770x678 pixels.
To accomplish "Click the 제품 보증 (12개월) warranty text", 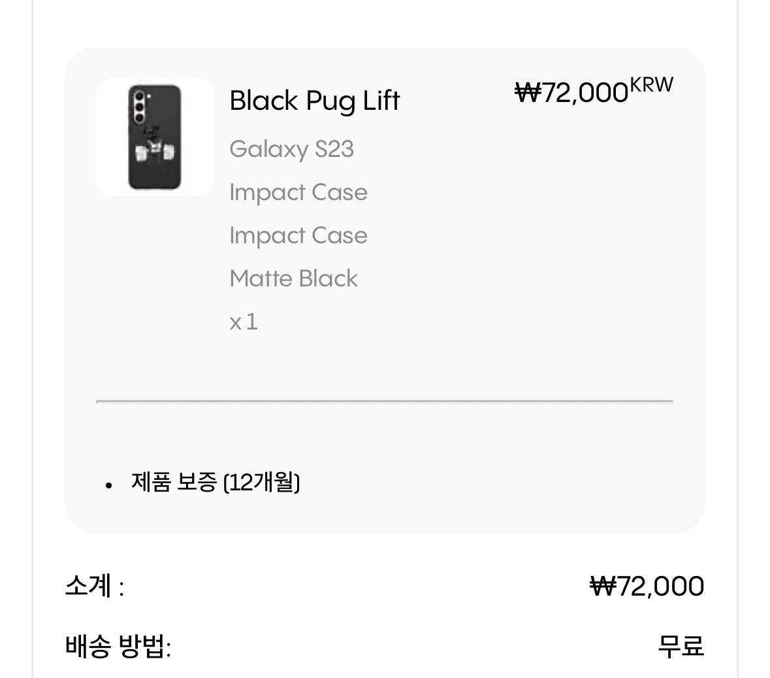I will (x=216, y=483).
